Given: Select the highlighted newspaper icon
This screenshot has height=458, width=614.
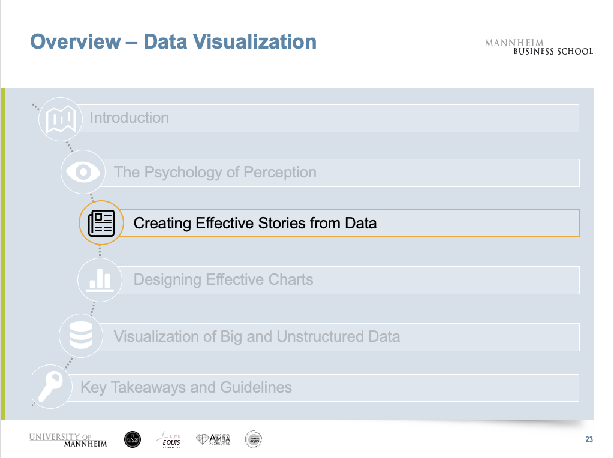Looking at the screenshot, I should (x=101, y=223).
